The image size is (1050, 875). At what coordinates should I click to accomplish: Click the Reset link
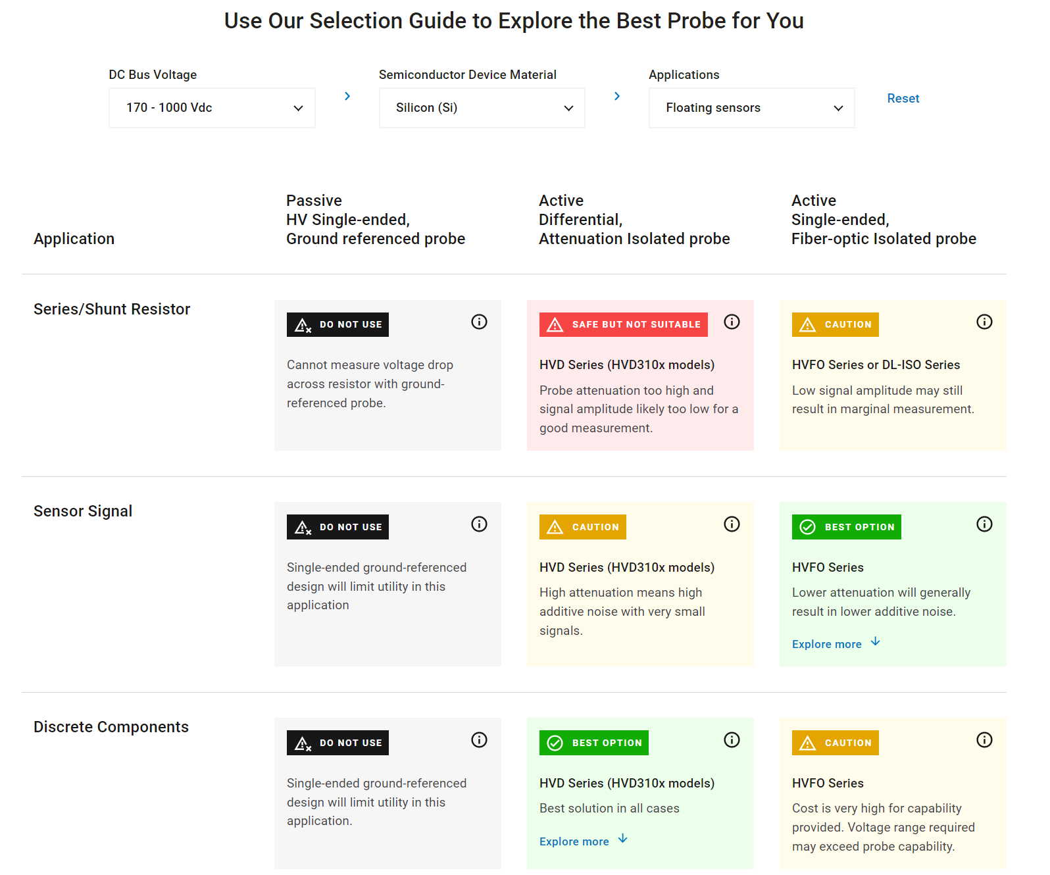903,99
